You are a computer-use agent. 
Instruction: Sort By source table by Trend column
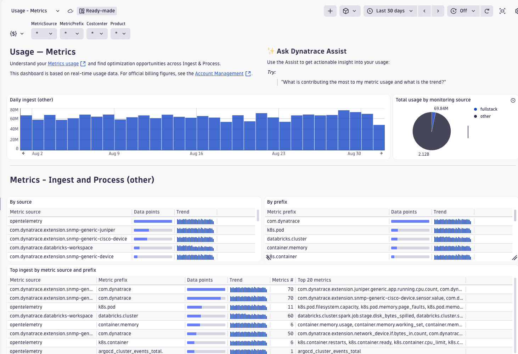[x=196, y=212]
